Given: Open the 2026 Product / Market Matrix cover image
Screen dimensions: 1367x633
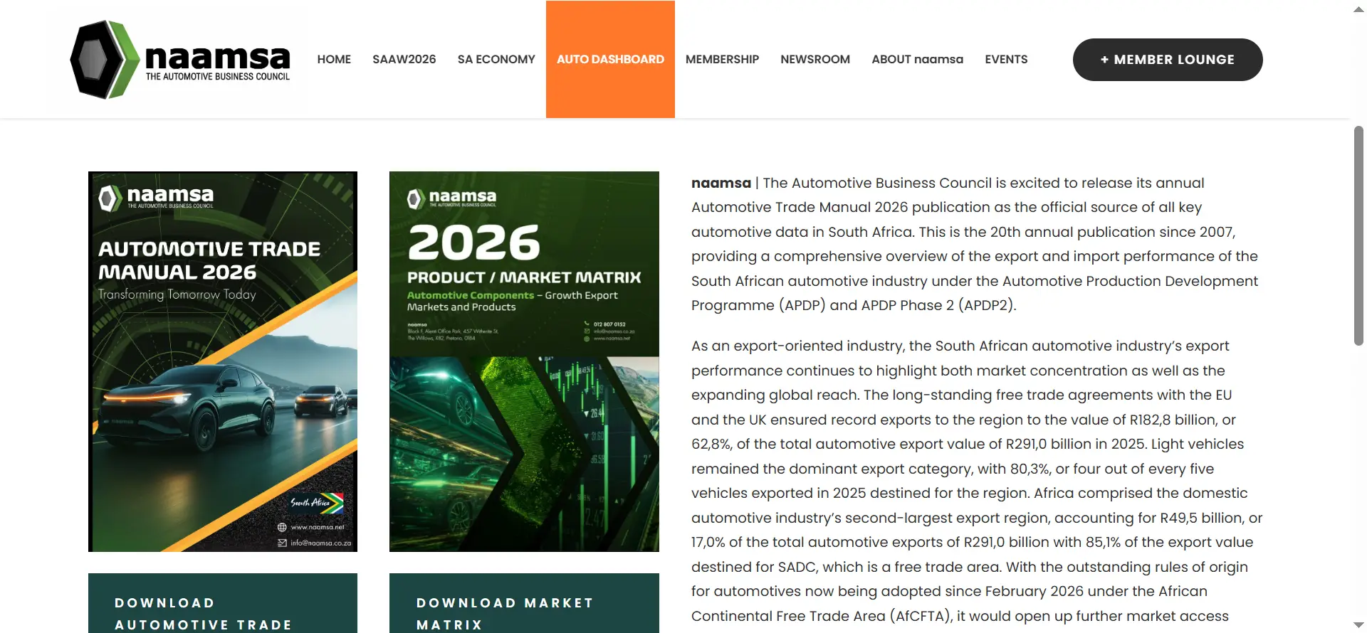Looking at the screenshot, I should click(x=524, y=361).
